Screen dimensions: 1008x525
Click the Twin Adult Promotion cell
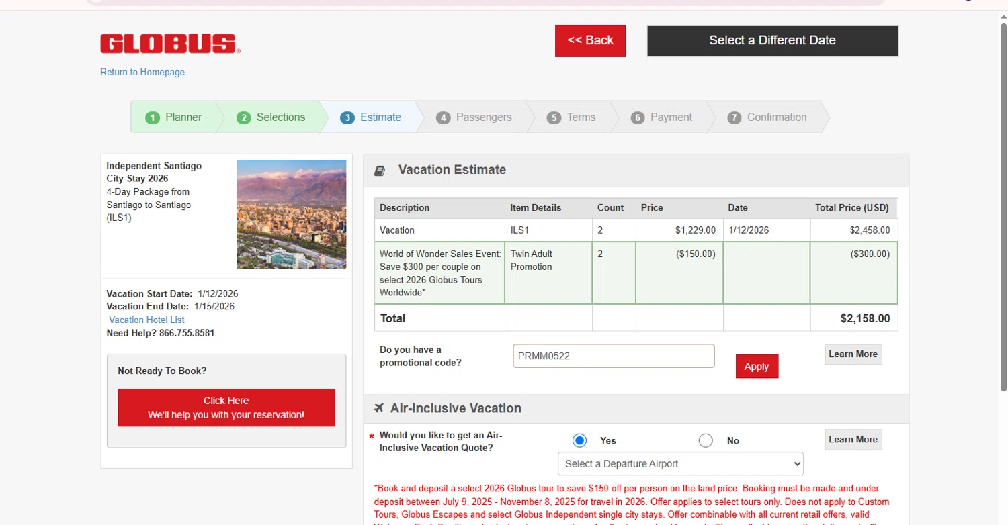[x=548, y=273]
